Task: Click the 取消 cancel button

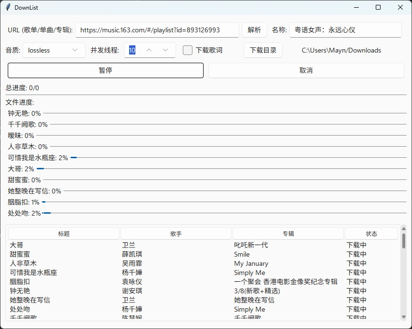Action: 306,70
